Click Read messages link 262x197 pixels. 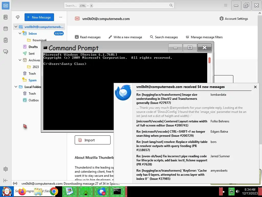(x=88, y=37)
